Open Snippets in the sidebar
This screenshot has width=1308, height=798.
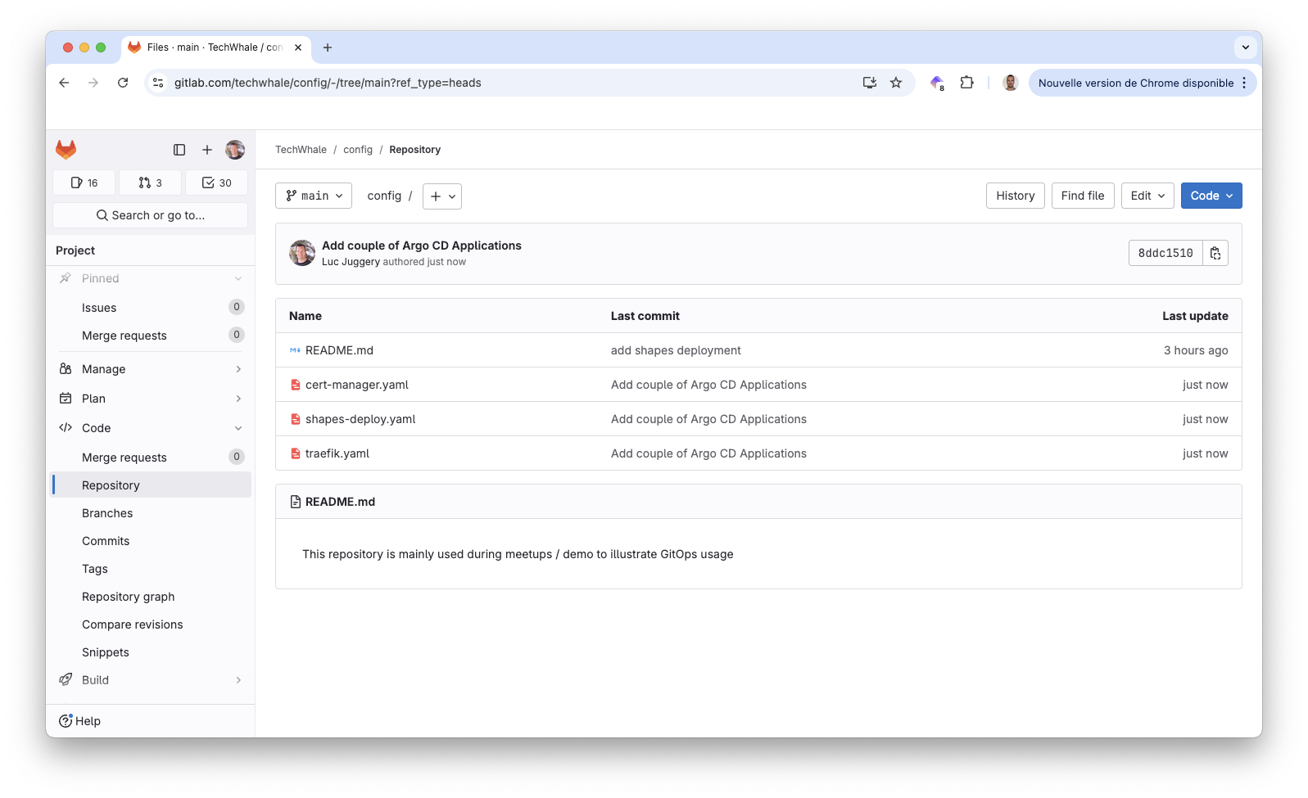point(151,652)
